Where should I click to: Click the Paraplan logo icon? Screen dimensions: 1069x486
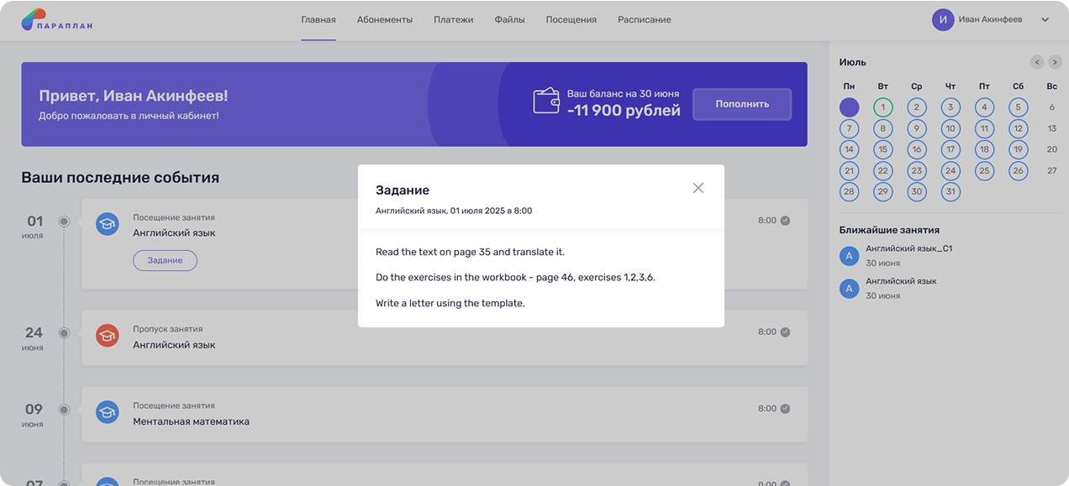[x=34, y=18]
